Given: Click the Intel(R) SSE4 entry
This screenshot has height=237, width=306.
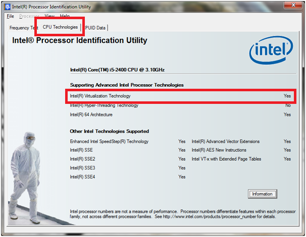Looking at the screenshot, I should [82, 177].
